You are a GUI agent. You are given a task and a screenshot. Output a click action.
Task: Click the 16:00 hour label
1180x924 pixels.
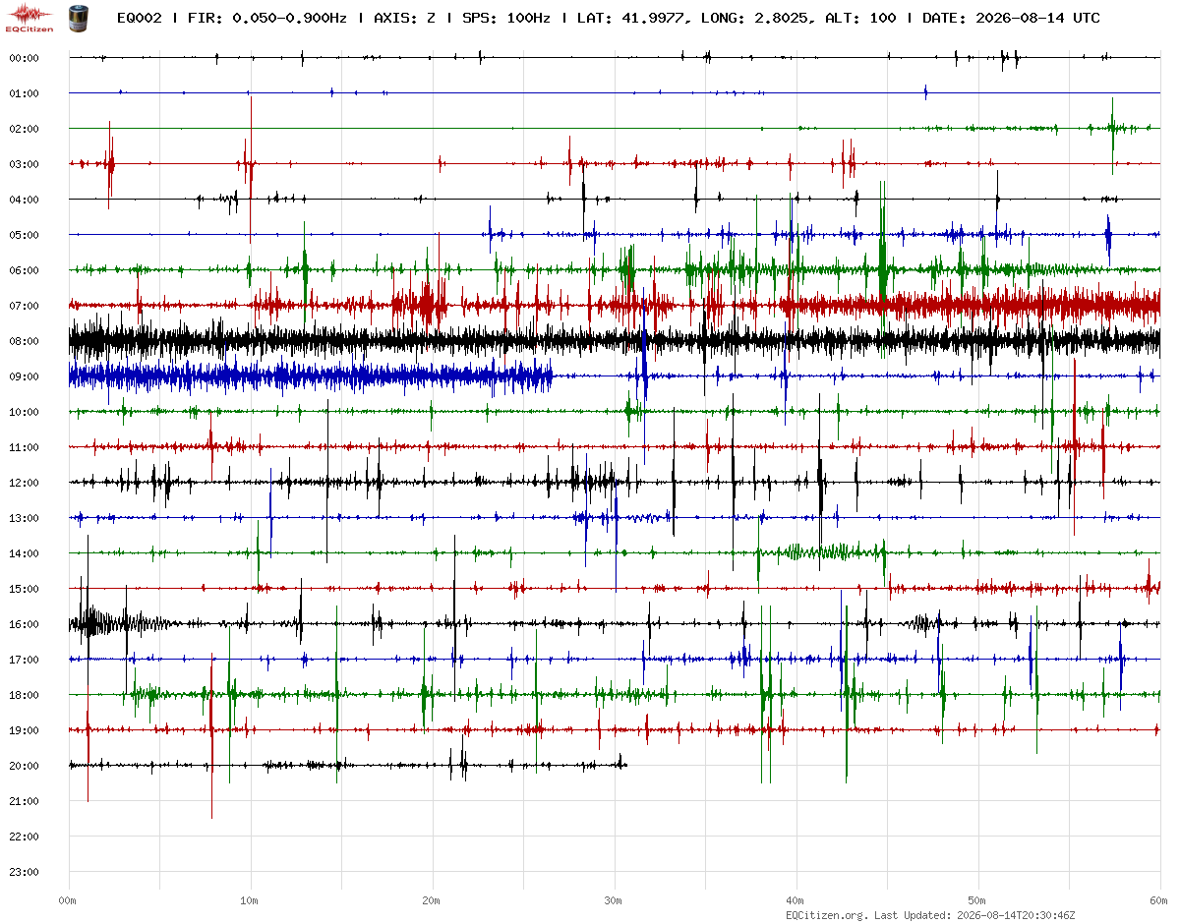24,624
